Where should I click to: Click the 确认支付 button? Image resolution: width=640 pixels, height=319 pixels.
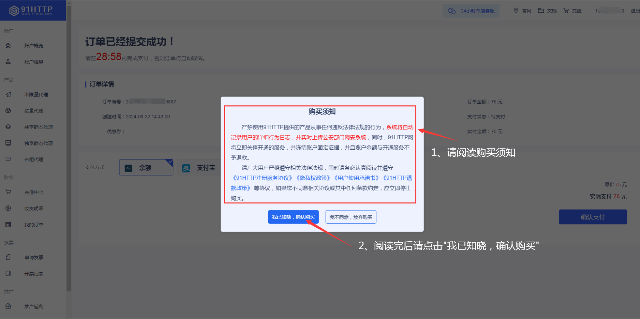point(593,217)
